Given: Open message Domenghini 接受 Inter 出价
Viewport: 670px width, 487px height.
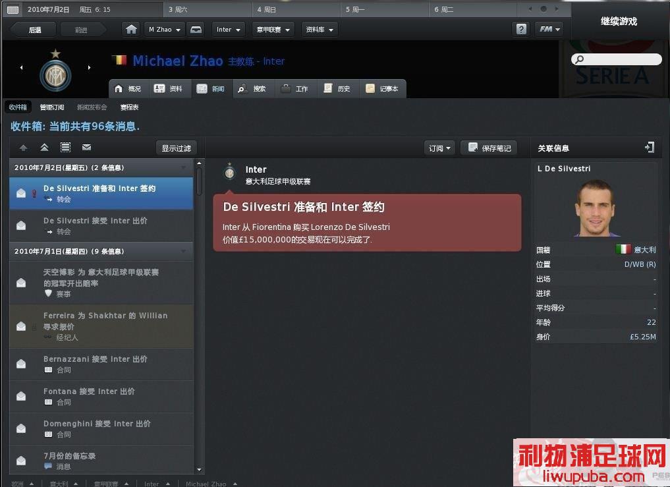Looking at the screenshot, I should pos(101,429).
